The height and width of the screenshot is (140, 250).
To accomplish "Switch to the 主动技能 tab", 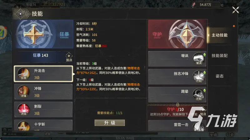I will (x=219, y=35).
